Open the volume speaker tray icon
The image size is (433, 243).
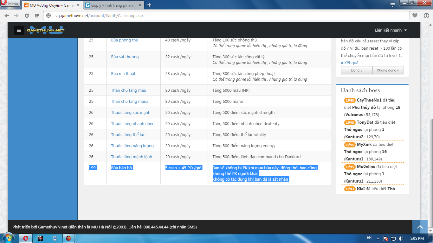pos(401,238)
